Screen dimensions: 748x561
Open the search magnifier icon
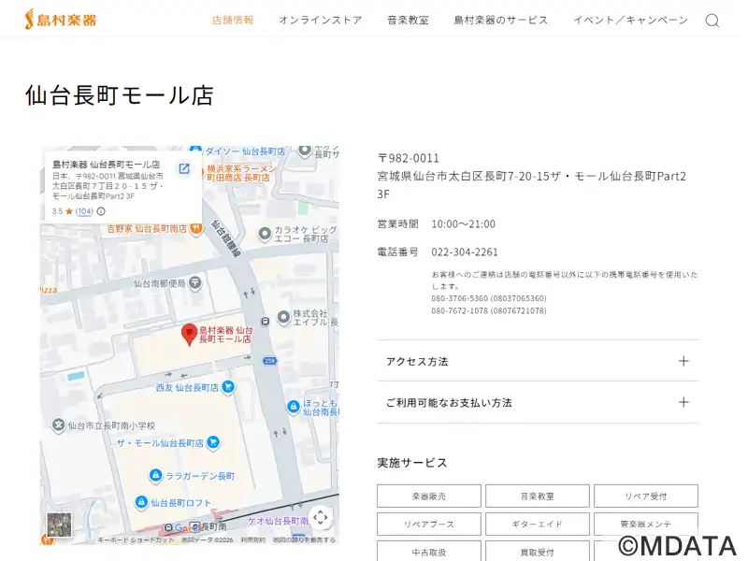(712, 21)
